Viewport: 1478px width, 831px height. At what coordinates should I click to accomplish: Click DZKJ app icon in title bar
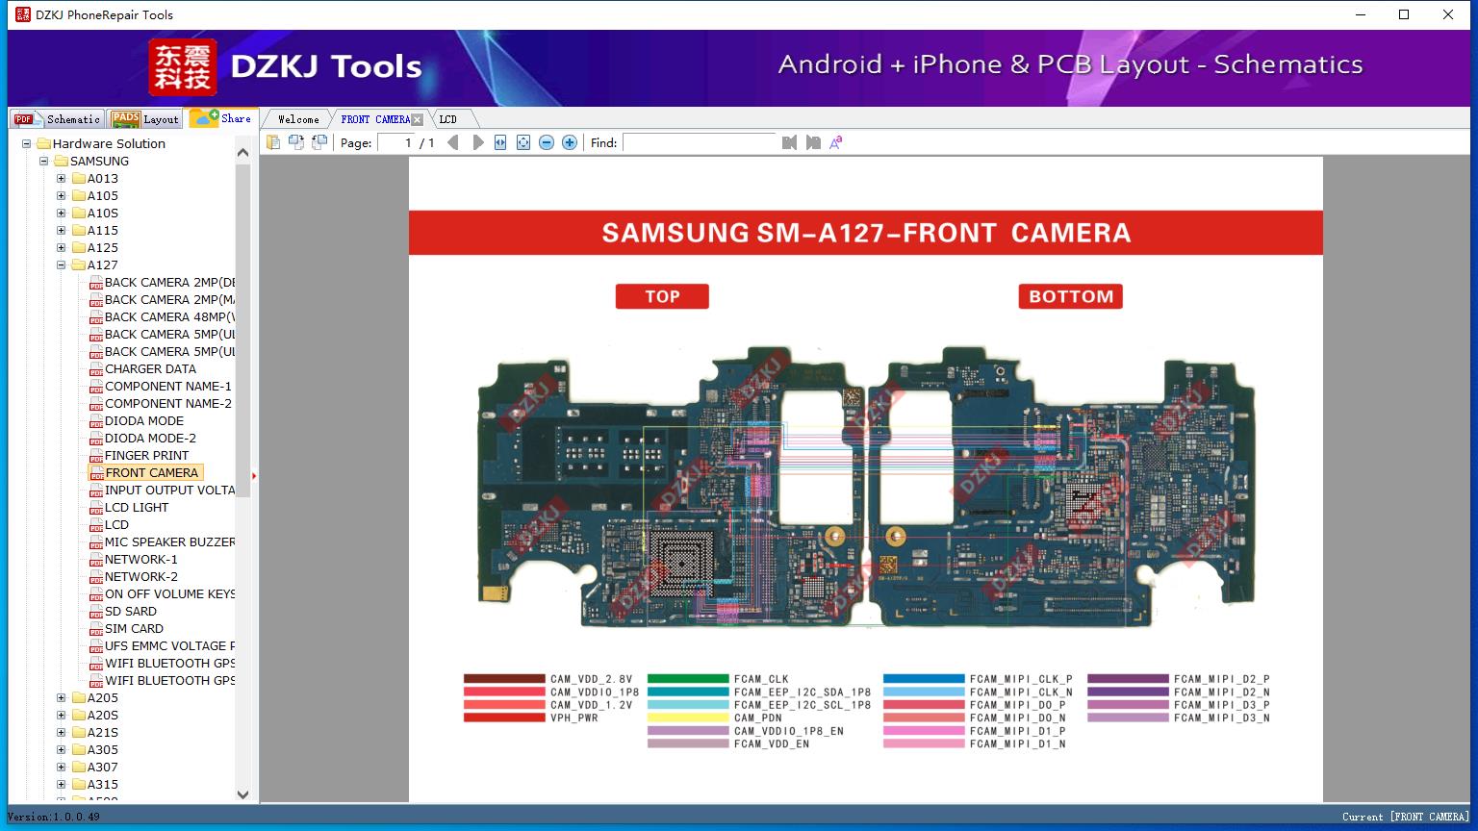click(23, 14)
